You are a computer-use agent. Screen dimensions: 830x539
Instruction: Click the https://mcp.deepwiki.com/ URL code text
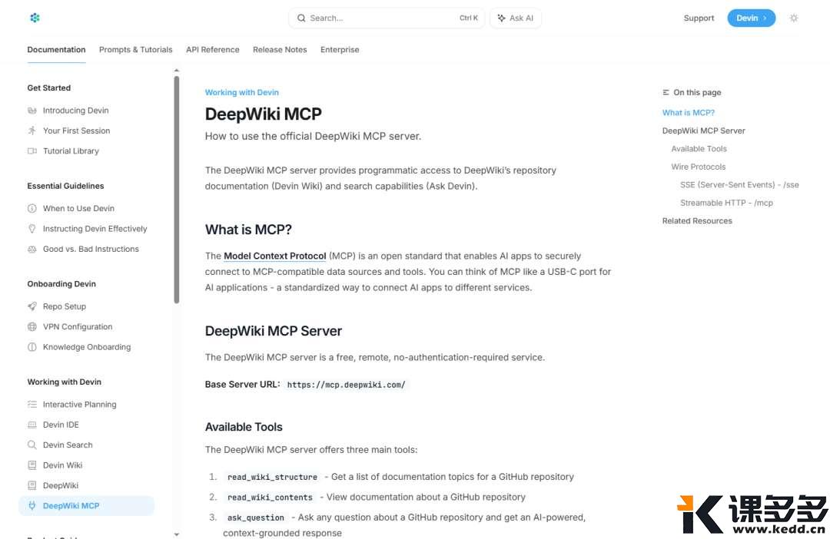(346, 385)
